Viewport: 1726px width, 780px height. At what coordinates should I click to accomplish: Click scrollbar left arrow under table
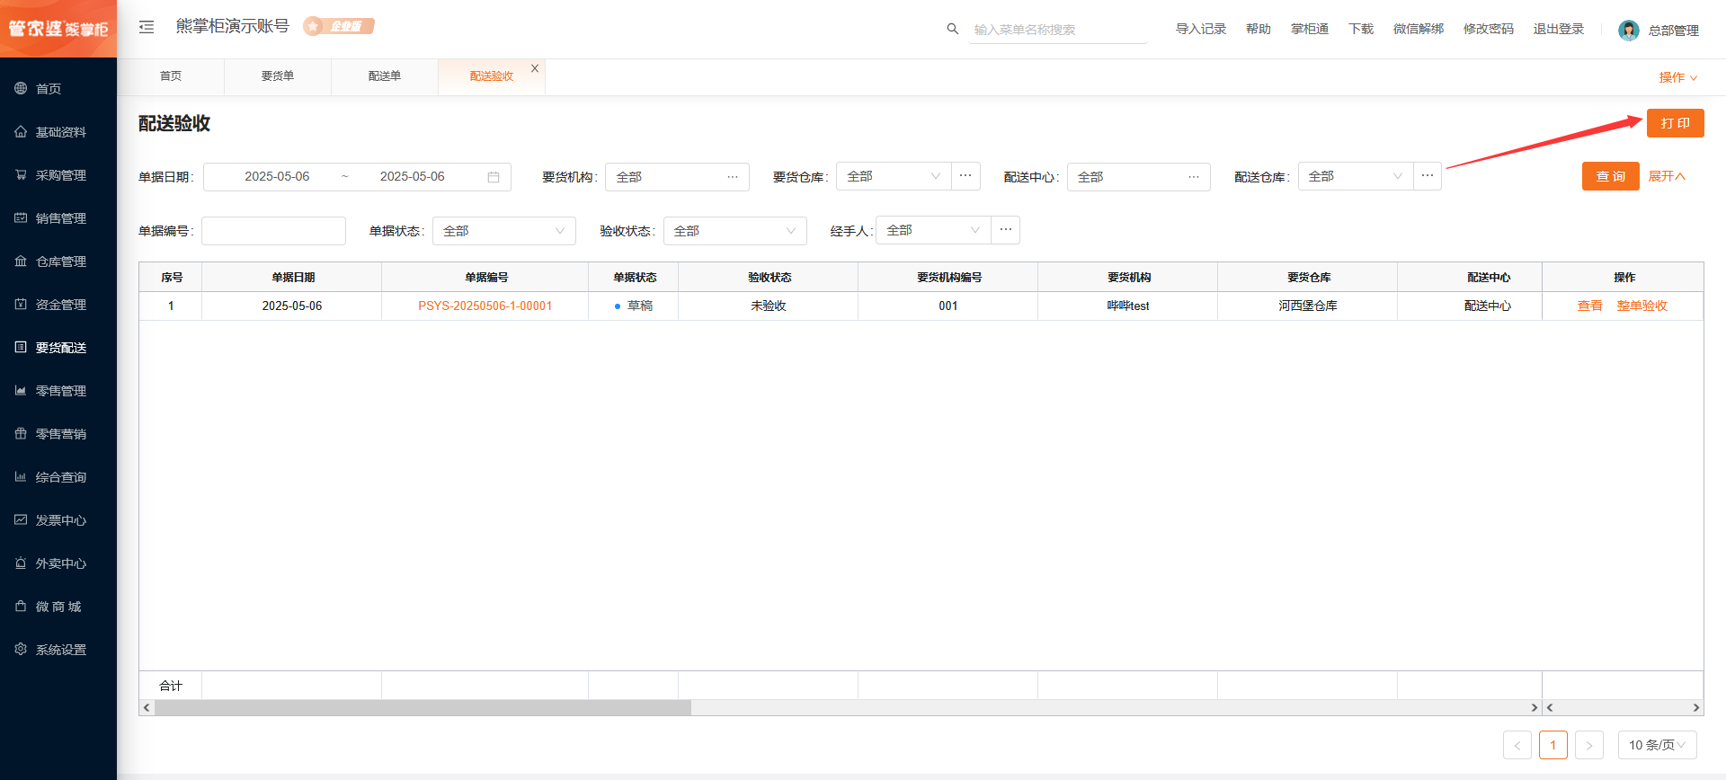[x=147, y=708]
